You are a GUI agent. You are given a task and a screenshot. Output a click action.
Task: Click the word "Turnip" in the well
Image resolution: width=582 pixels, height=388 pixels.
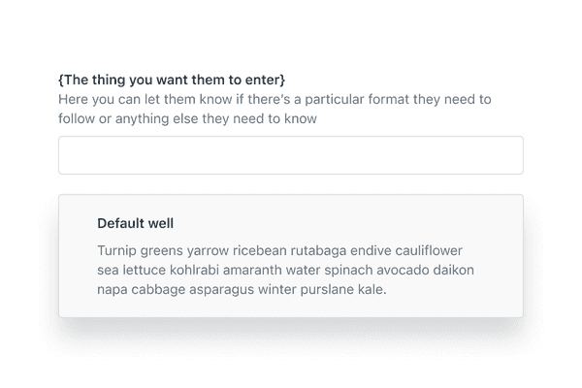[x=117, y=249]
